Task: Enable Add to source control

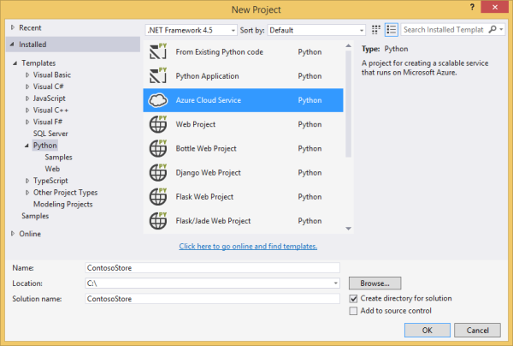Action: pyautogui.click(x=354, y=311)
